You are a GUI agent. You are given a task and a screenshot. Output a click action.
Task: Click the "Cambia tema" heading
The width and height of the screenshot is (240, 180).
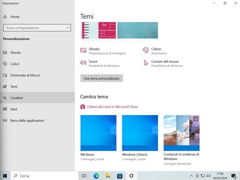(94, 97)
